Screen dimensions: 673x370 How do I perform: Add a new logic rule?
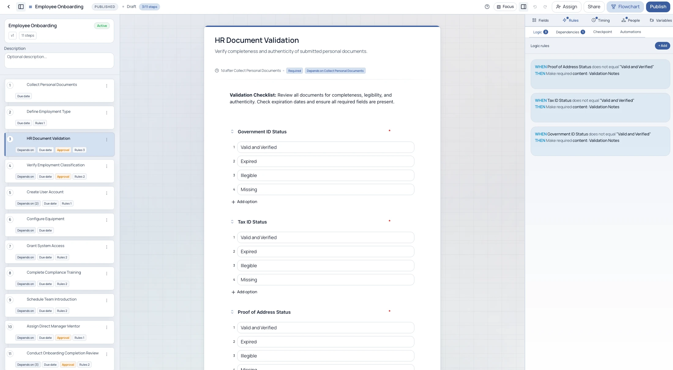(662, 46)
